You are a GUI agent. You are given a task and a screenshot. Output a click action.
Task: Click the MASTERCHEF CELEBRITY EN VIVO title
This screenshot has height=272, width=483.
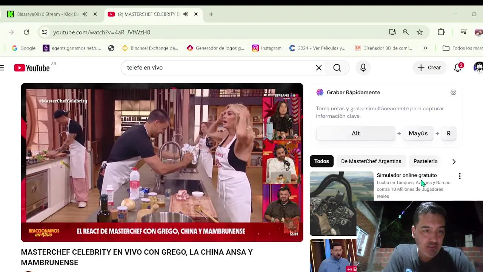click(137, 257)
